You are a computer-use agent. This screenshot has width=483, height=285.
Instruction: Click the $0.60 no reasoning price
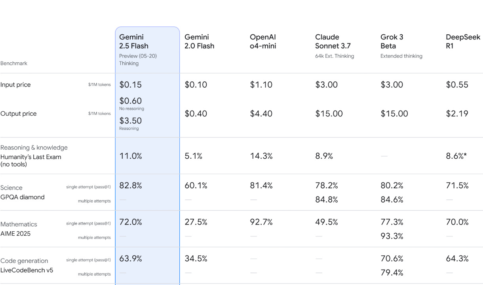(x=130, y=101)
